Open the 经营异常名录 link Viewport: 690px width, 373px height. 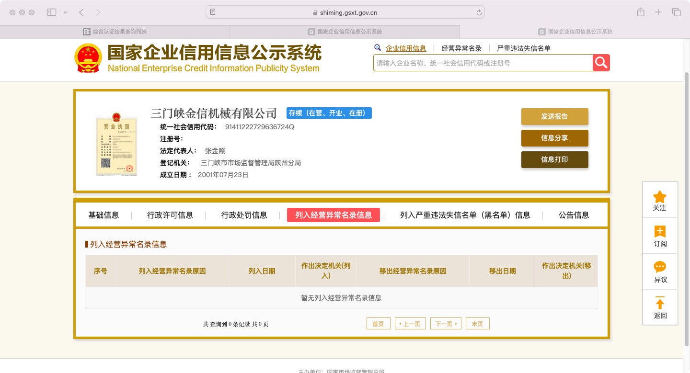click(x=461, y=48)
